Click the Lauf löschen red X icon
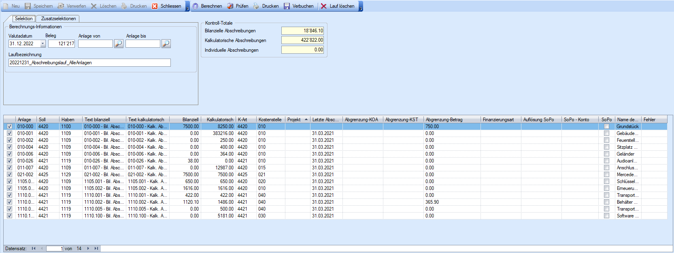Viewport: 674px width, 253px height. (x=324, y=6)
